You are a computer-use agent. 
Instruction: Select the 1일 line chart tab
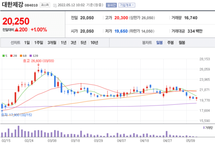click(x=27, y=43)
